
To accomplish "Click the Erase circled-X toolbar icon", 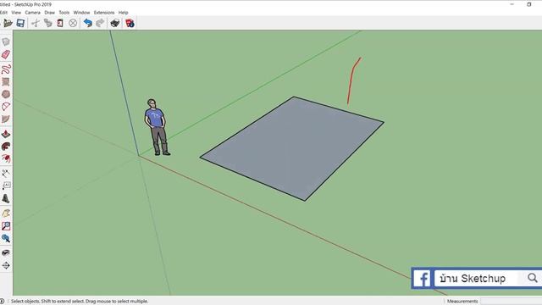I will [x=73, y=23].
